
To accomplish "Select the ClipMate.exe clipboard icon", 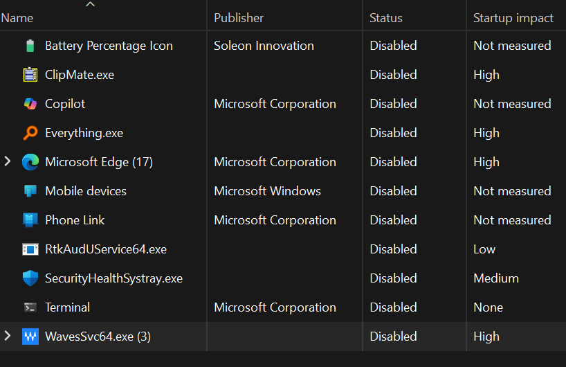I will coord(30,75).
